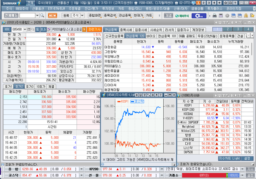Open the 종합화면 toolbar button
Image resolution: width=256 pixels, height=179 pixels.
click(x=95, y=15)
